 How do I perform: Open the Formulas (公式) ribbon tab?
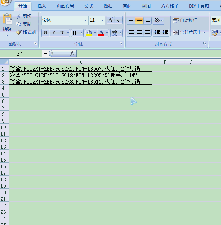pos(89,6)
